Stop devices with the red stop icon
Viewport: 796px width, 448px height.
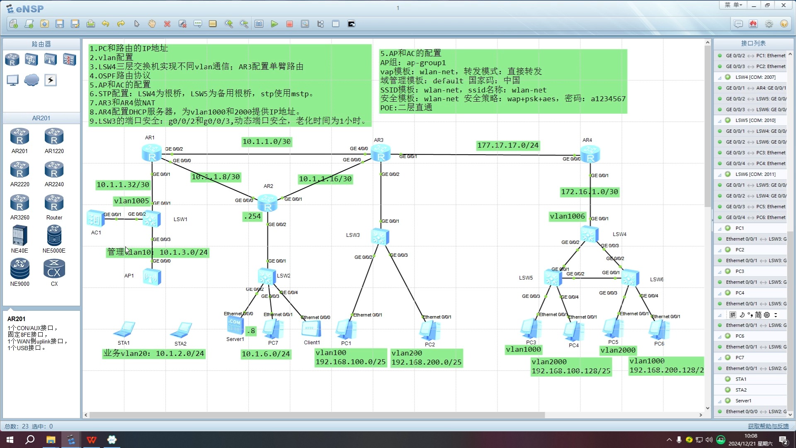(x=289, y=24)
